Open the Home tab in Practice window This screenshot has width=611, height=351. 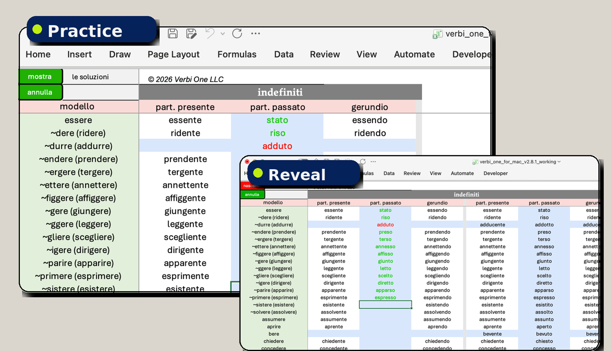[38, 55]
